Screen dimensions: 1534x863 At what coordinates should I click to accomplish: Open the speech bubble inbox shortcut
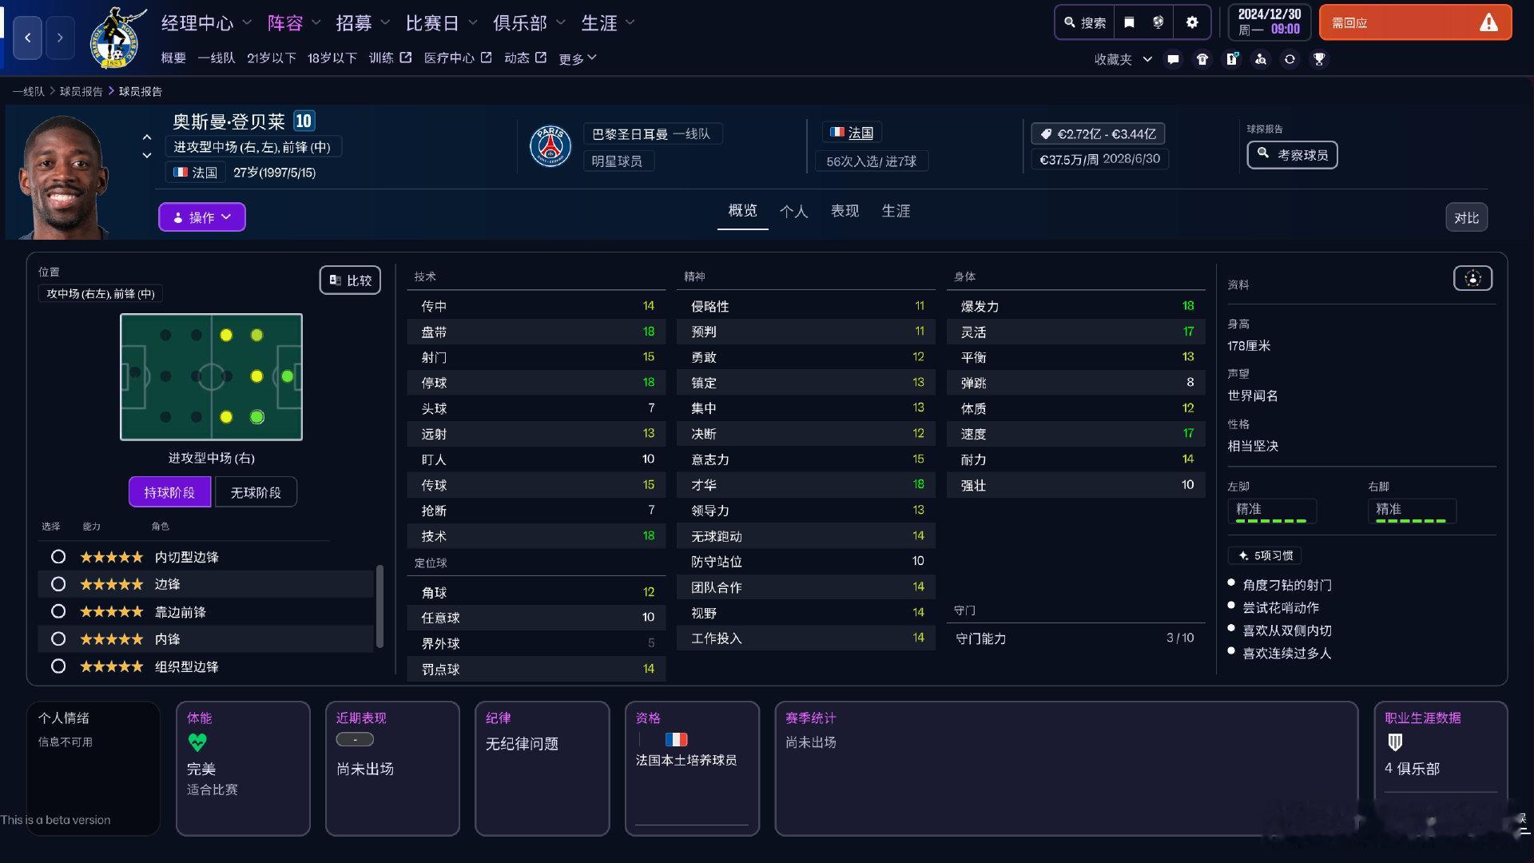(1173, 59)
